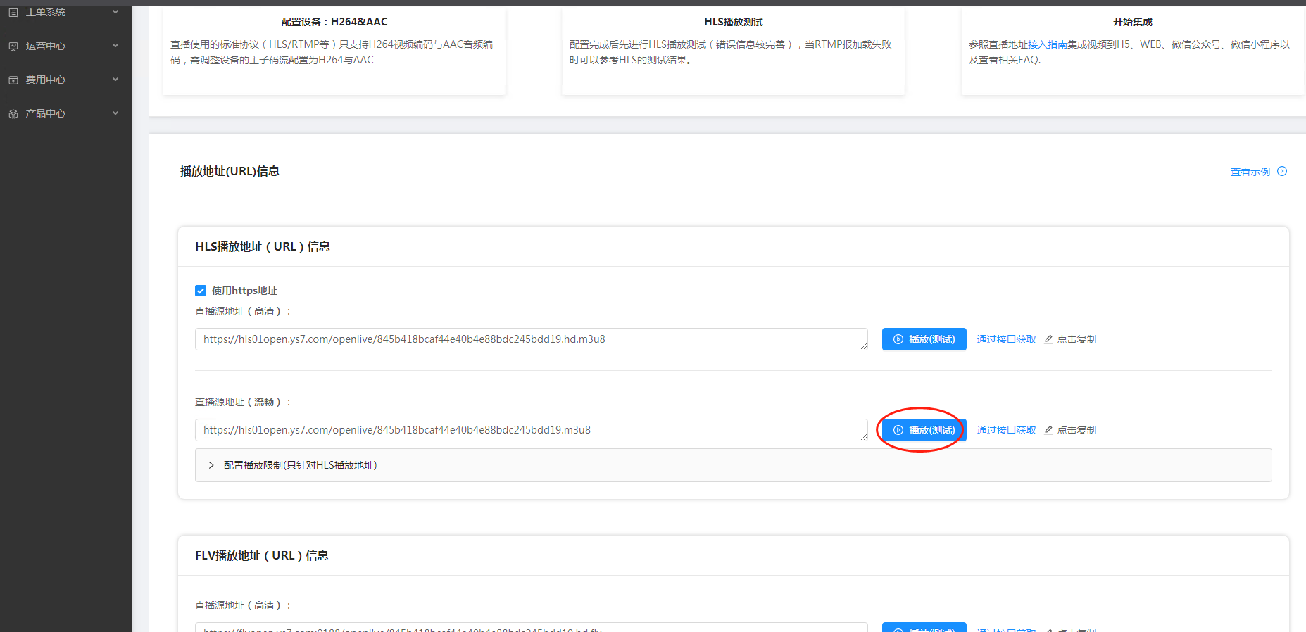Click the circled arrow icon beside 查看示例
This screenshot has height=632, width=1306.
[x=1282, y=171]
